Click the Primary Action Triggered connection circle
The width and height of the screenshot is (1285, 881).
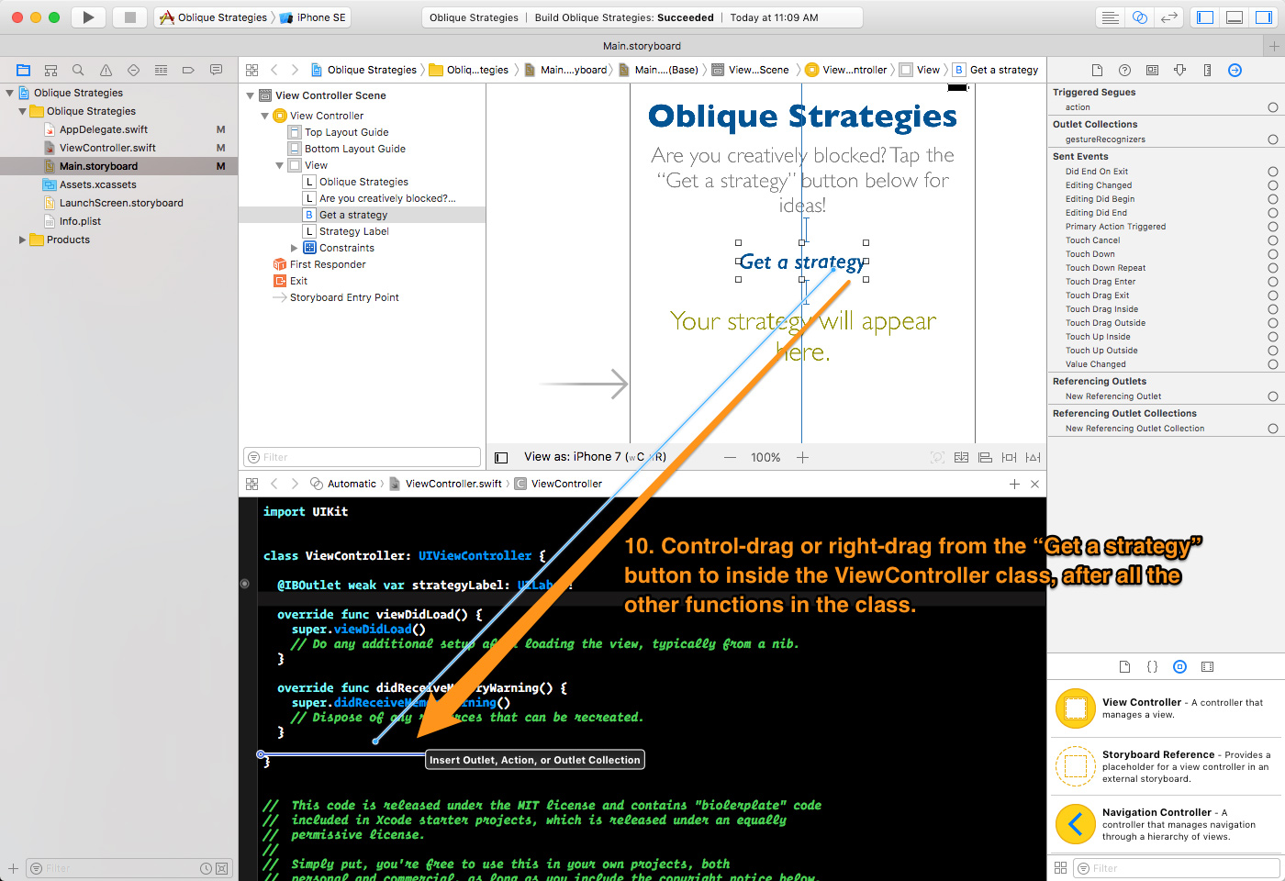pyautogui.click(x=1272, y=227)
